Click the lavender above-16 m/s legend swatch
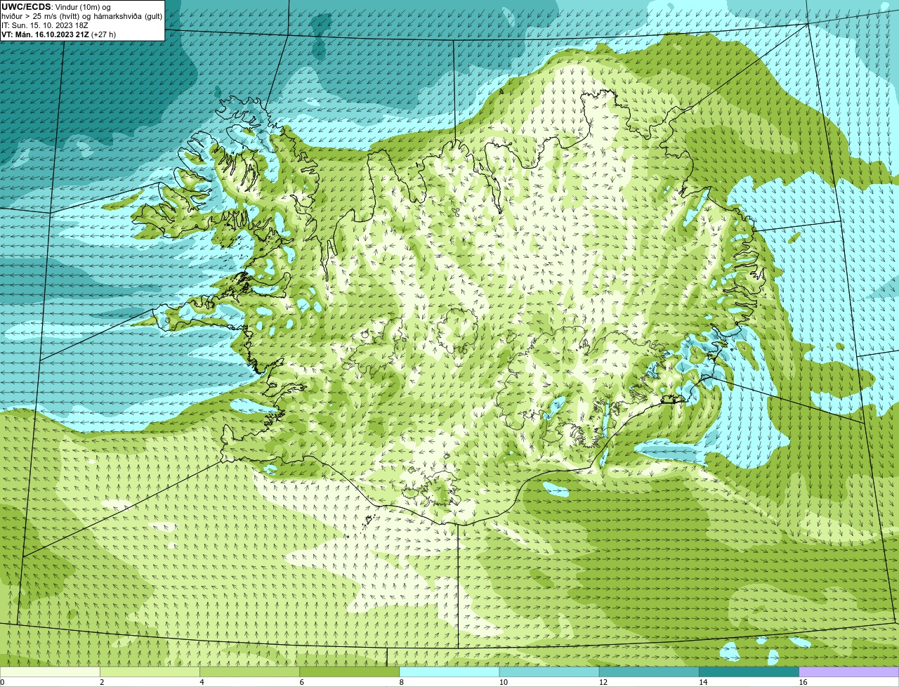Screen dimensions: 899x687 [848, 672]
